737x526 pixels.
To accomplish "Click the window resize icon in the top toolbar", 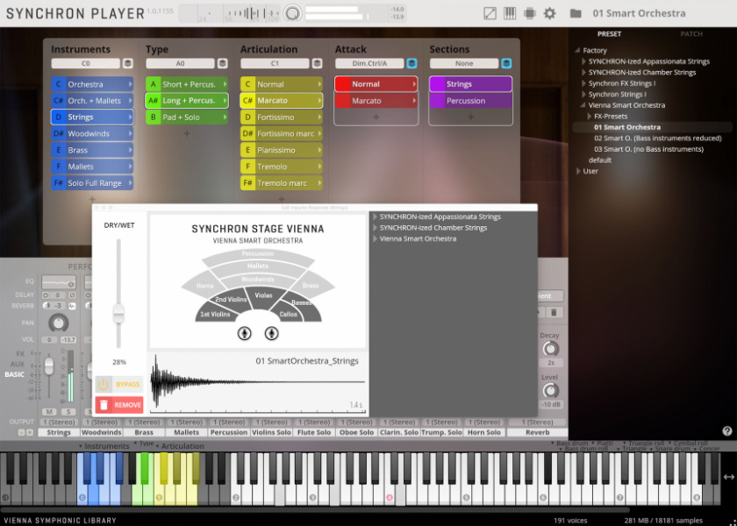I will click(490, 12).
